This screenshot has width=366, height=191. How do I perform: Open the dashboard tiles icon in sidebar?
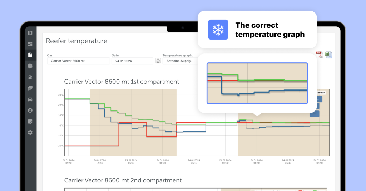pos(30,44)
